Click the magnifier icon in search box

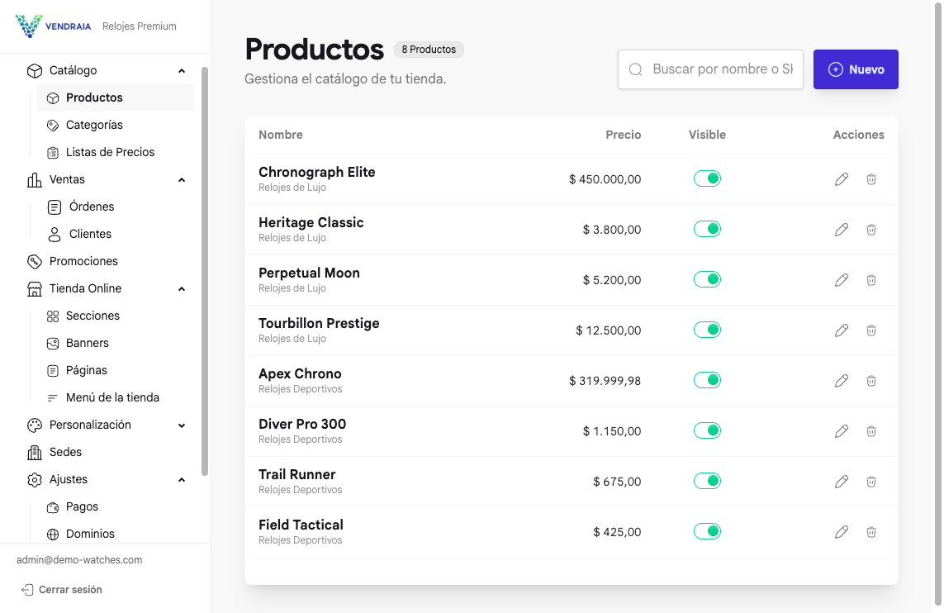click(x=636, y=70)
